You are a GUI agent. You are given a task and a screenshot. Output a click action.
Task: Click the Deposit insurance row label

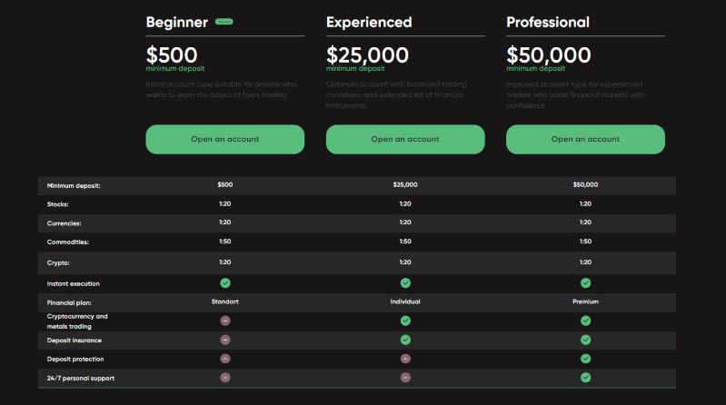pyautogui.click(x=75, y=340)
